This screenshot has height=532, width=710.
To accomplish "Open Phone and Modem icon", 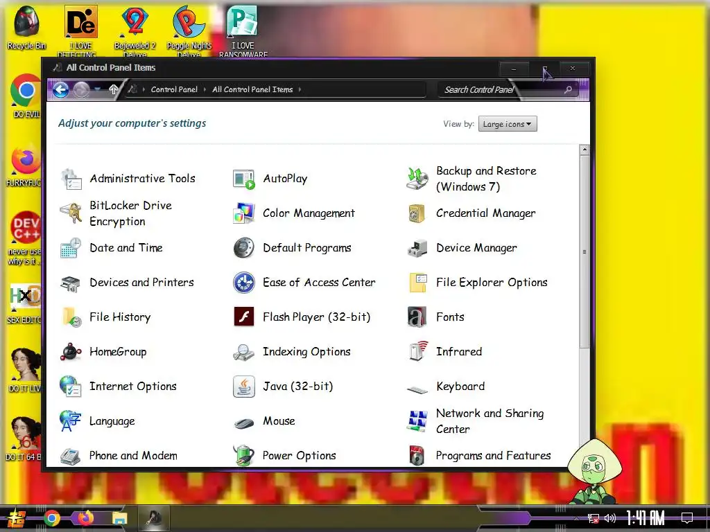I will click(x=71, y=456).
